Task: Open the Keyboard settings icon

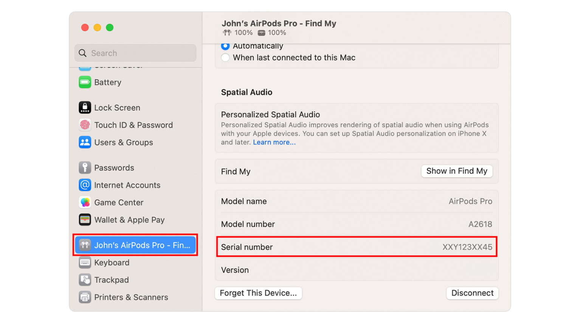Action: pos(85,263)
